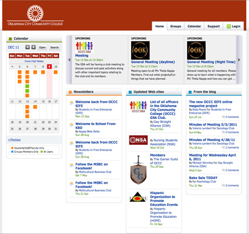The width and height of the screenshot is (249, 234).
Task: Click the OCCC GSA logo in Updated Web sites
Action: click(138, 107)
